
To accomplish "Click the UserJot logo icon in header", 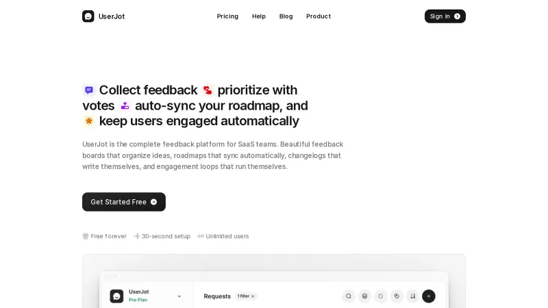I will pos(88,16).
